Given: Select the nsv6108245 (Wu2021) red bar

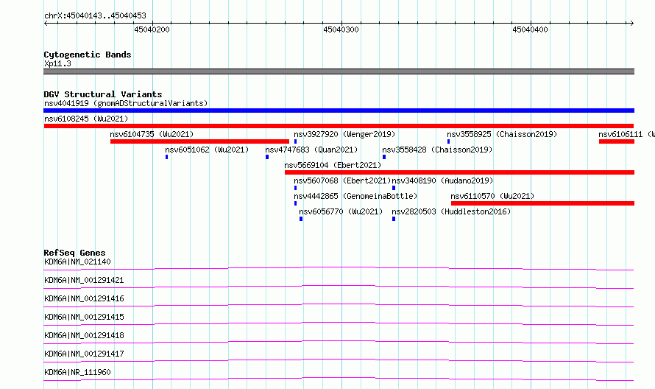Looking at the screenshot, I should pos(339,126).
